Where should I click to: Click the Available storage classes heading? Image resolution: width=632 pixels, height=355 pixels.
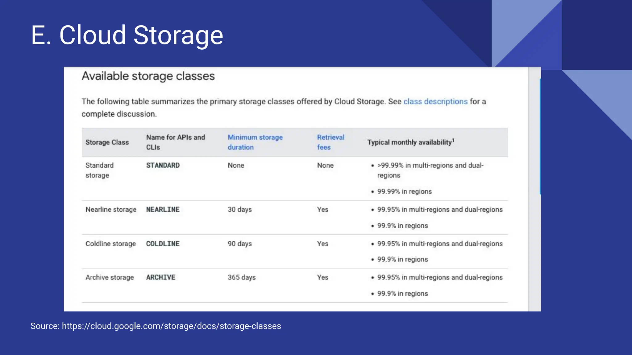click(x=148, y=76)
